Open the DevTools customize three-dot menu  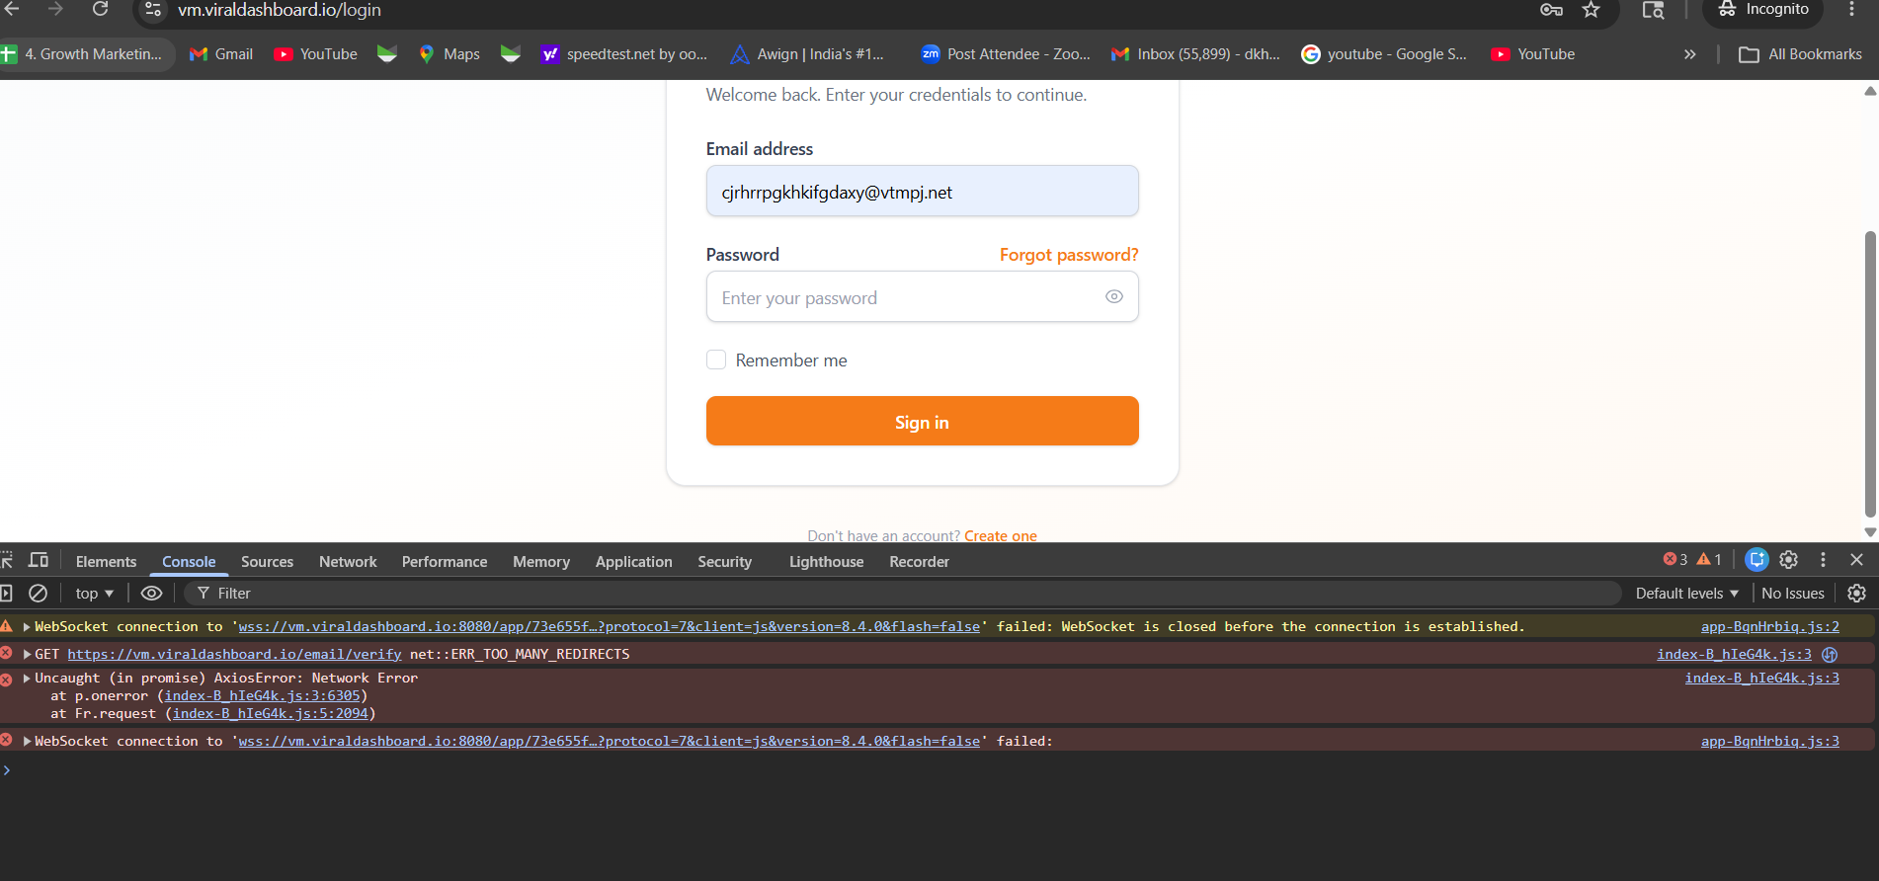[1824, 560]
